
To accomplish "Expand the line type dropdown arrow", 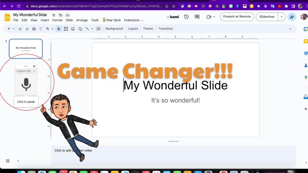I will pyautogui.click(x=92, y=29).
